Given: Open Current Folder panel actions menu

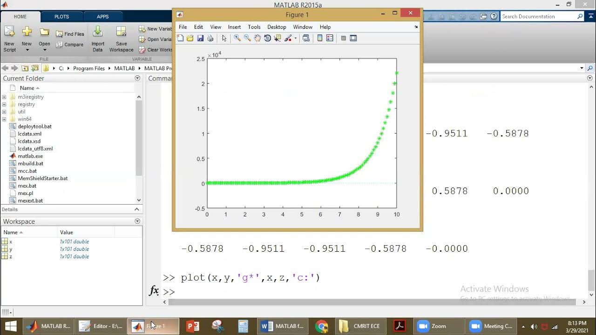Looking at the screenshot, I should [137, 78].
